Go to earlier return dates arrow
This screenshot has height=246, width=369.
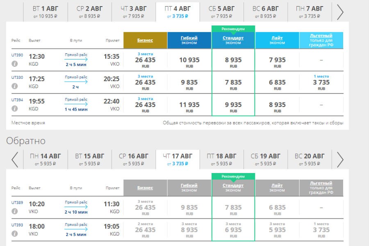(15, 159)
